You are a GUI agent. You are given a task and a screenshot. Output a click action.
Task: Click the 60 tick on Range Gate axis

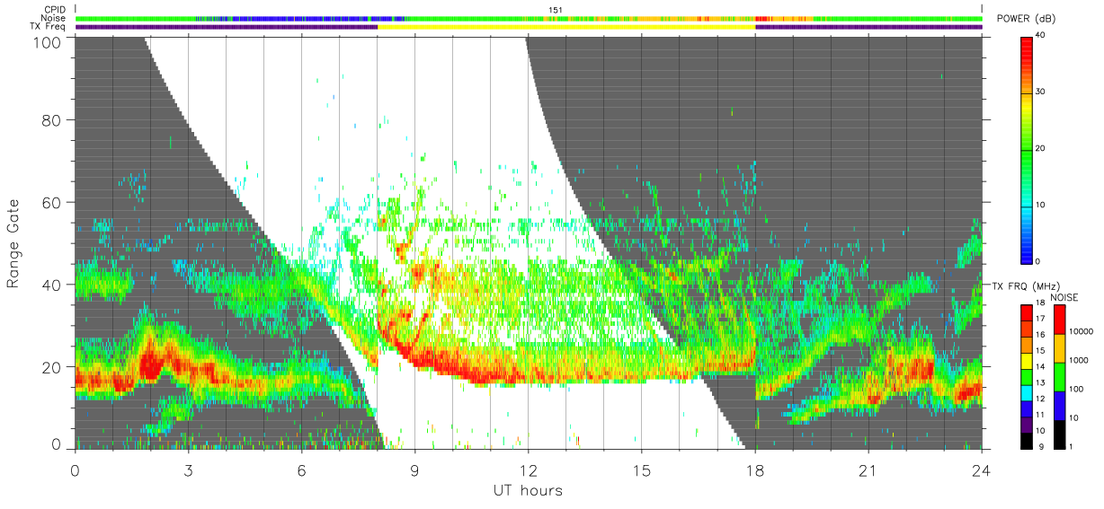coord(52,203)
